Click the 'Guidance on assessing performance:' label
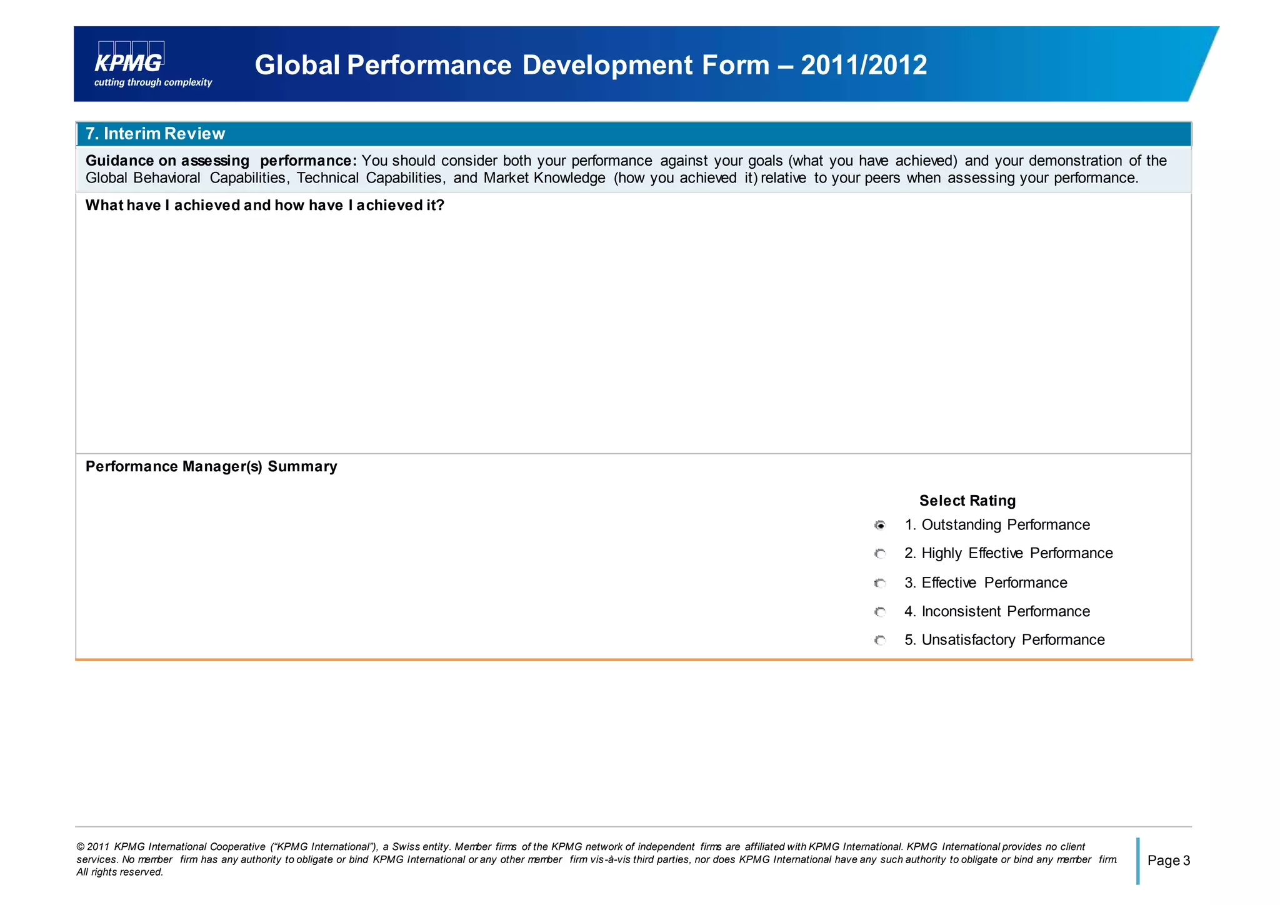 [221, 161]
